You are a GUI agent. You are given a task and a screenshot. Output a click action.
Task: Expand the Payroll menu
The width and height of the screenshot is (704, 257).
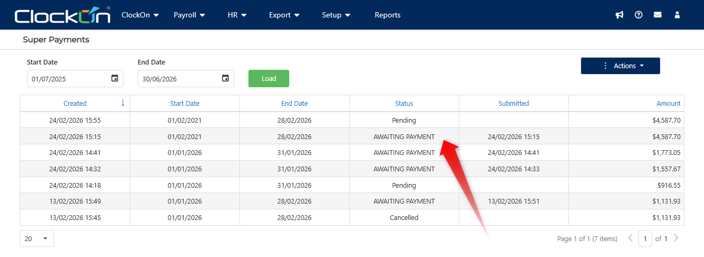pos(189,15)
